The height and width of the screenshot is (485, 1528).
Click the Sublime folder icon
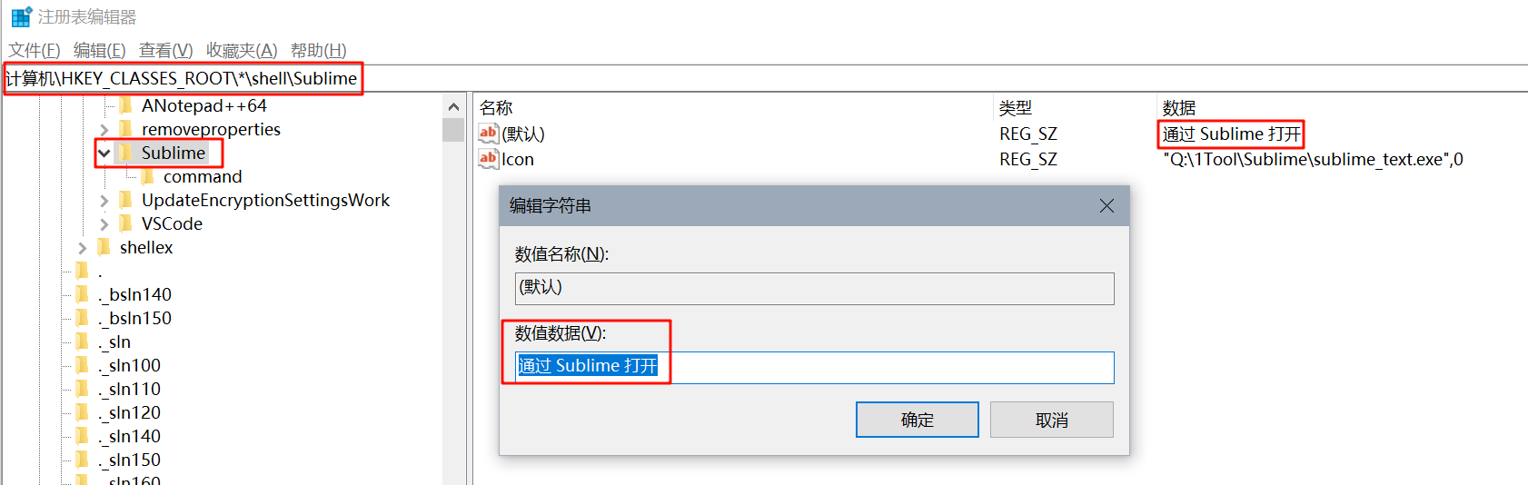pyautogui.click(x=126, y=153)
